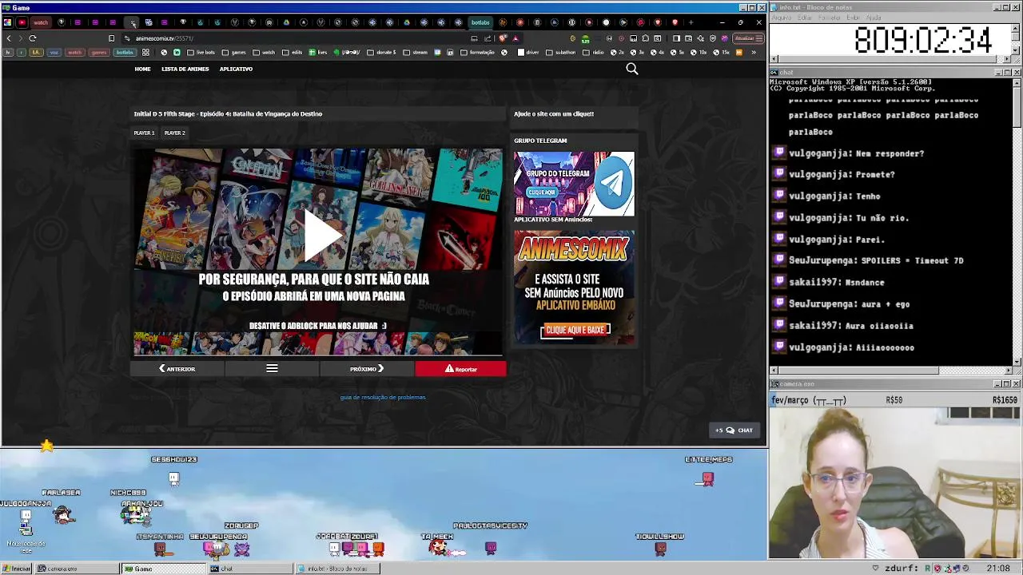
Task: Open the browser wallet icon
Action: [x=688, y=38]
